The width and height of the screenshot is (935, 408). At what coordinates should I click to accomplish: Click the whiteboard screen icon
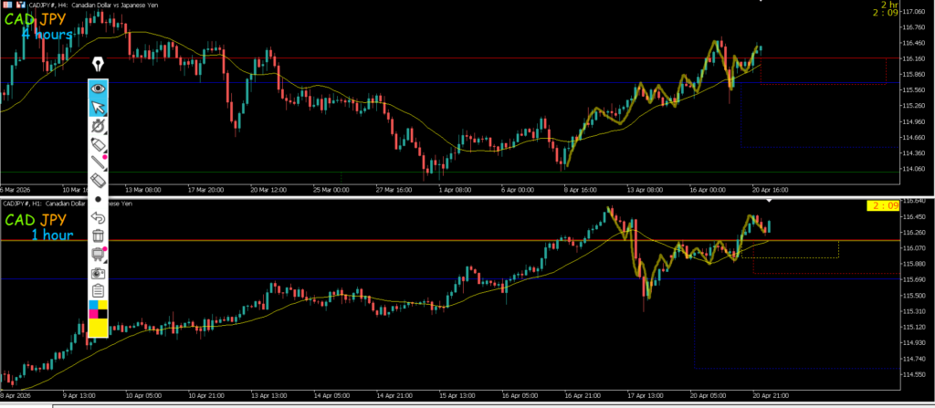tap(99, 254)
